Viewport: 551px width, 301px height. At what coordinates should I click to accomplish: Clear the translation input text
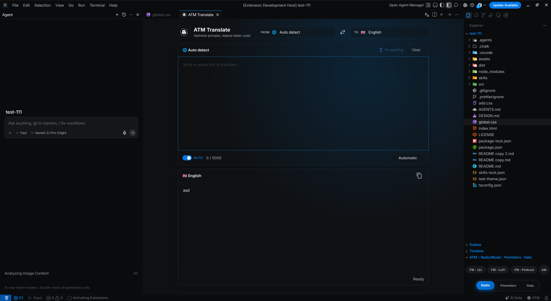click(416, 50)
